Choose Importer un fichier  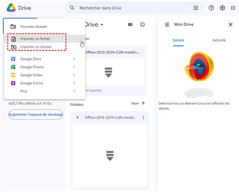[45, 39]
